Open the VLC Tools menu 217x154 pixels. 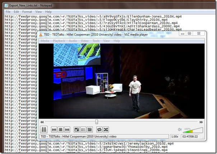pyautogui.click(x=96, y=41)
